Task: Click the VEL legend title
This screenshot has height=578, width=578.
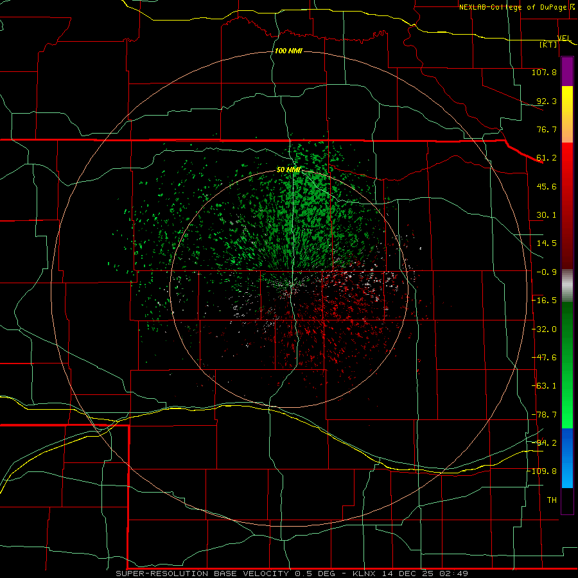Action: tap(564, 39)
